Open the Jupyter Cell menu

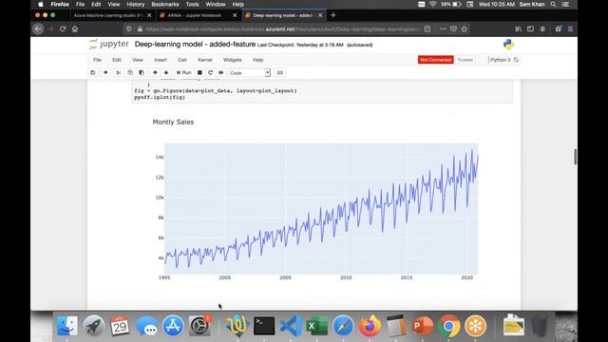182,60
